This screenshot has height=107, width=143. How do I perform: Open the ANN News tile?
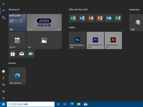(x=44, y=23)
